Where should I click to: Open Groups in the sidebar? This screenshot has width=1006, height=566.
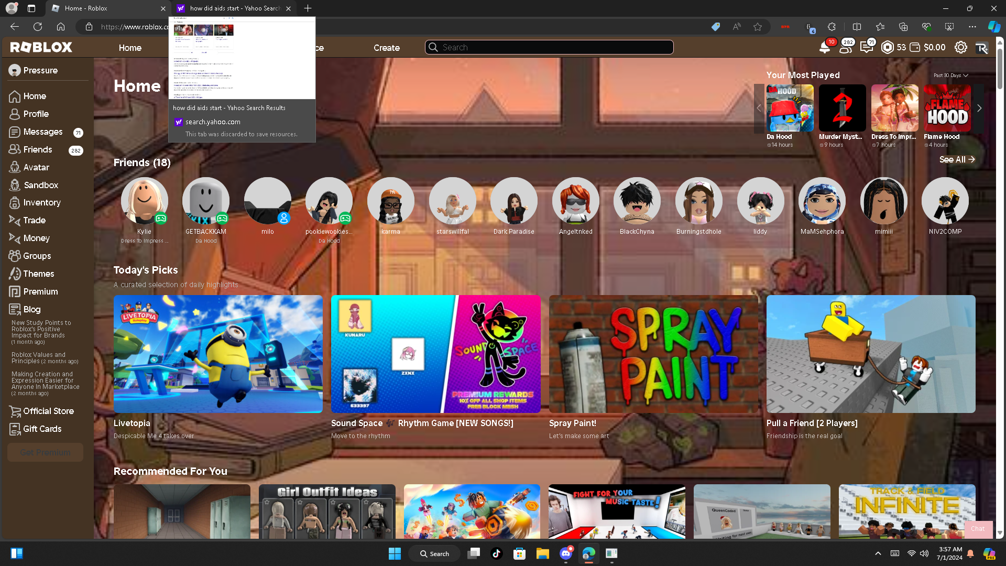pos(37,256)
